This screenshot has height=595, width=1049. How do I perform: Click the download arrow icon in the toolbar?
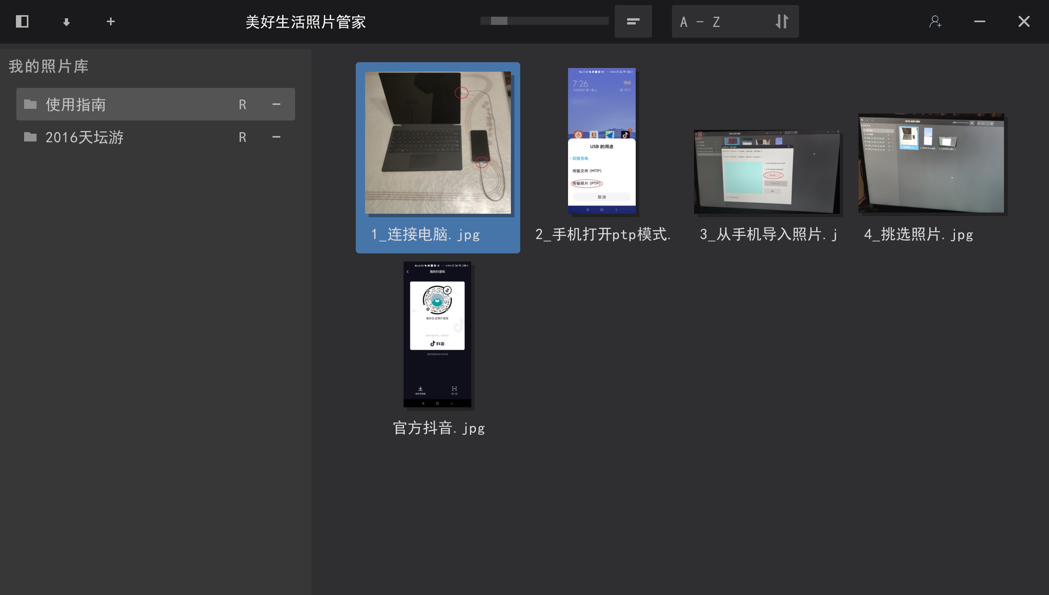[x=66, y=21]
